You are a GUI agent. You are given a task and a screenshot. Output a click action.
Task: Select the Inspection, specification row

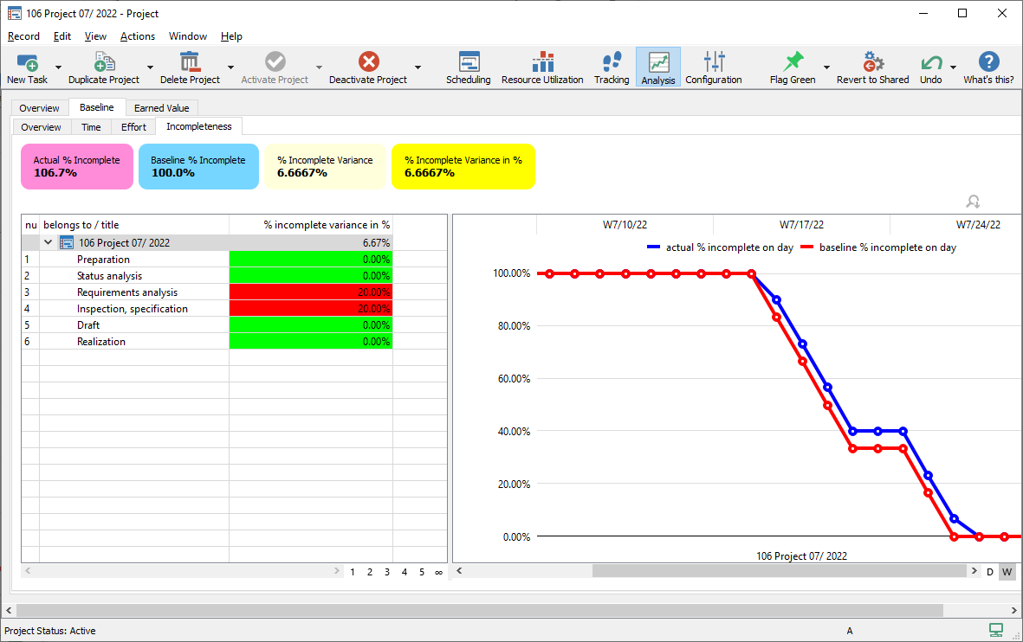click(x=208, y=308)
